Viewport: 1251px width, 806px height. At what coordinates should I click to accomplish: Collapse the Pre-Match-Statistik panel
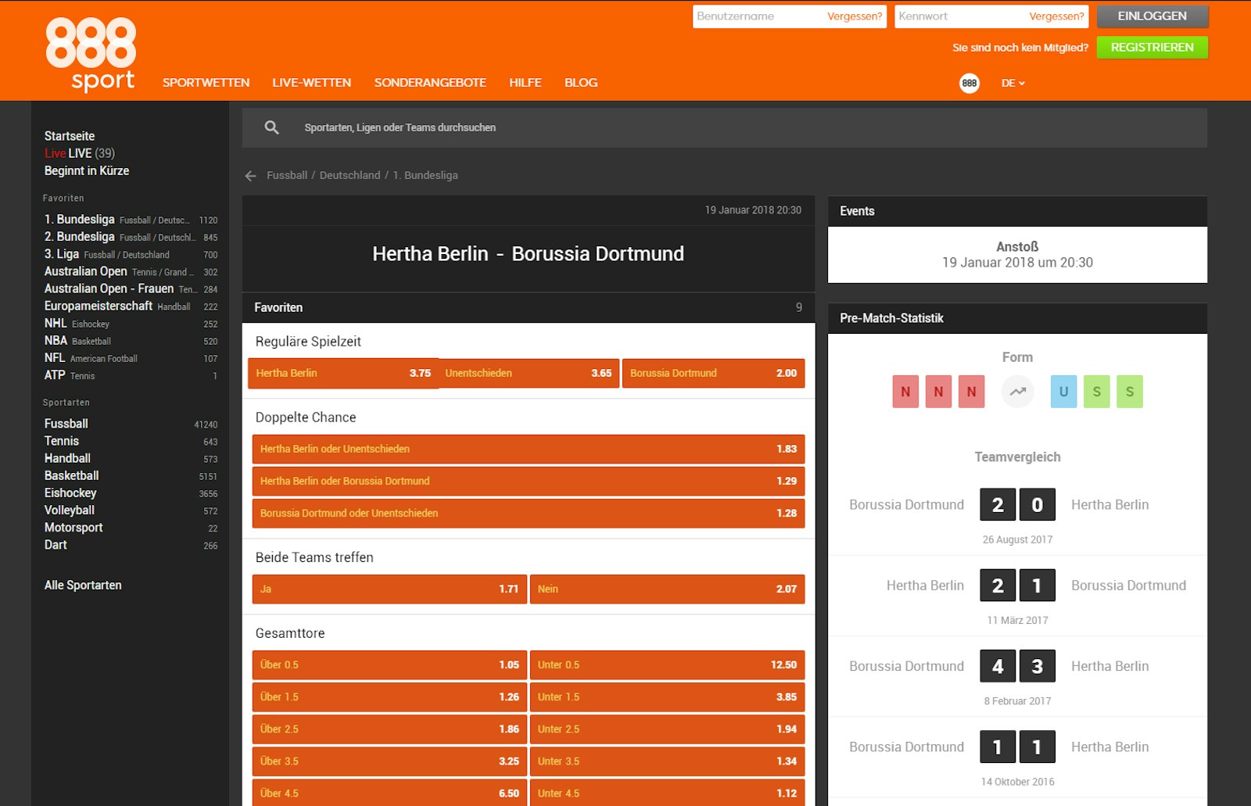1016,318
